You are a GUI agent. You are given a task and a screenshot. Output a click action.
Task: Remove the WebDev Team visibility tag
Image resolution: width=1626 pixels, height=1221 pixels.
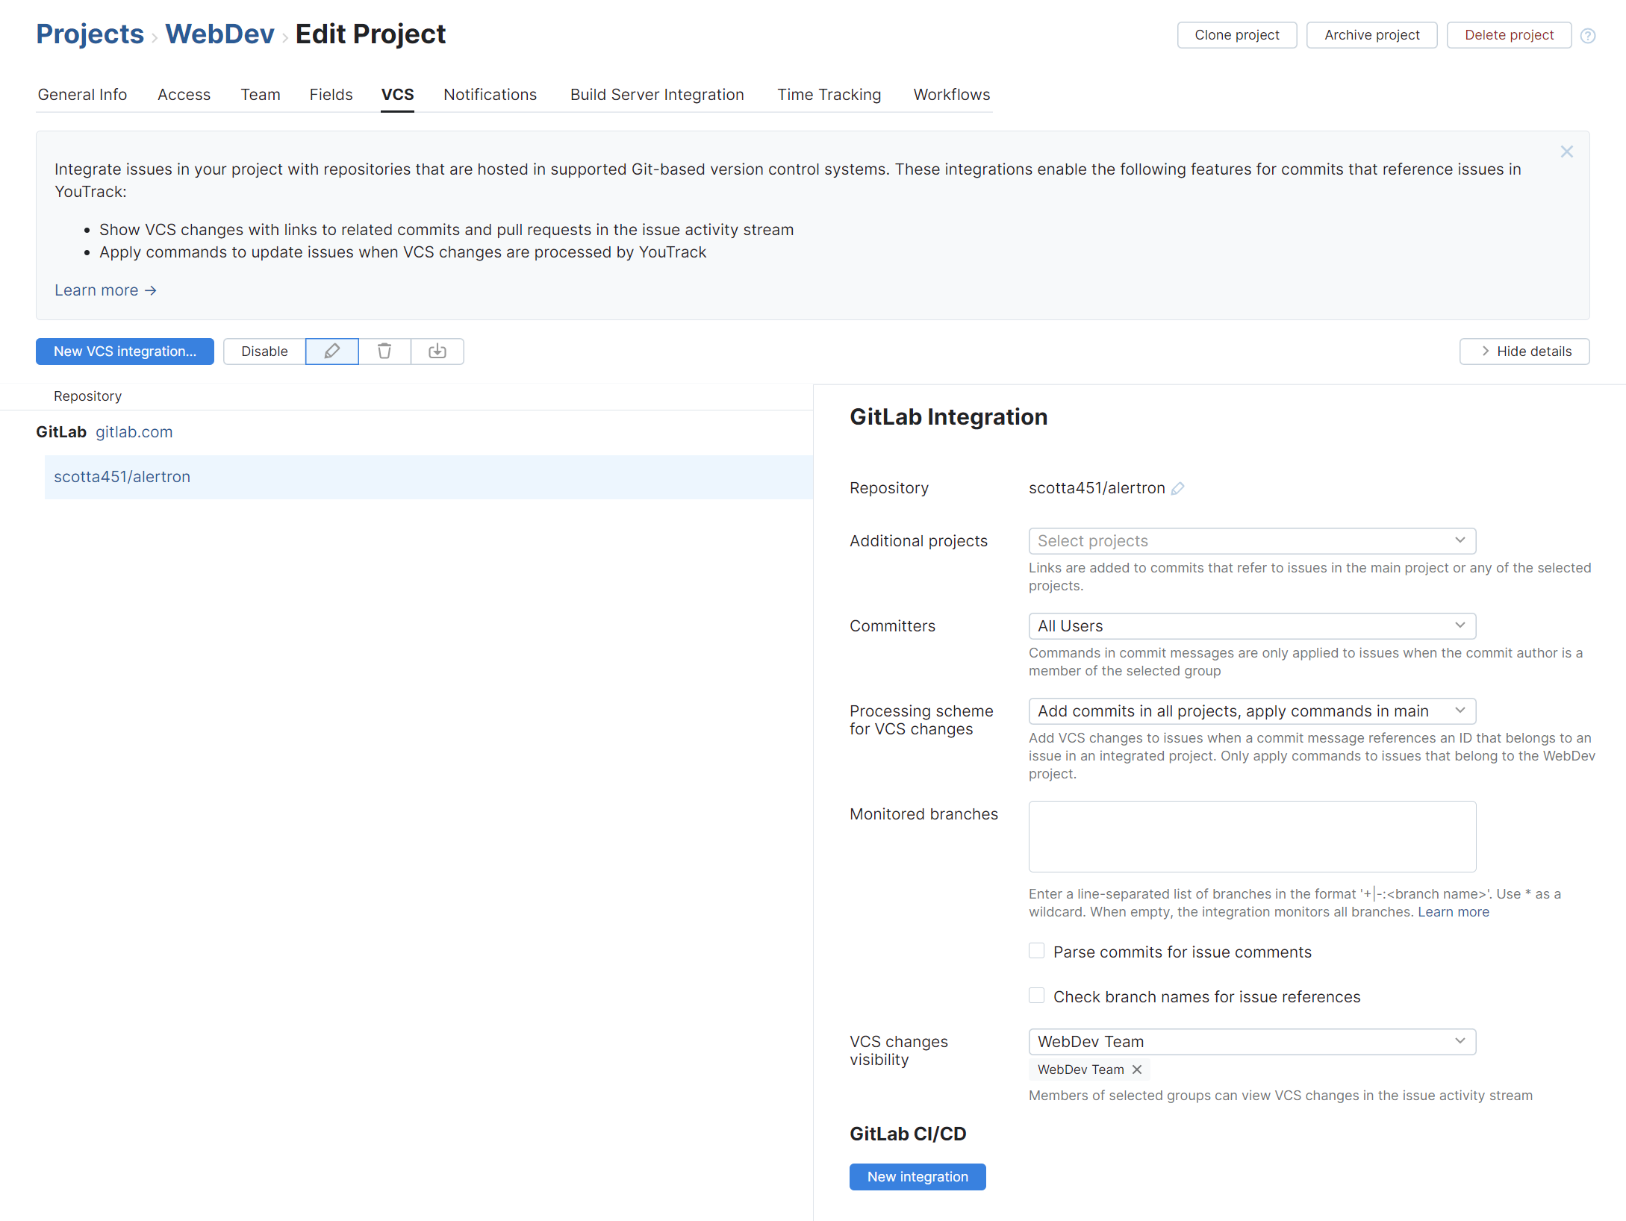coord(1136,1069)
